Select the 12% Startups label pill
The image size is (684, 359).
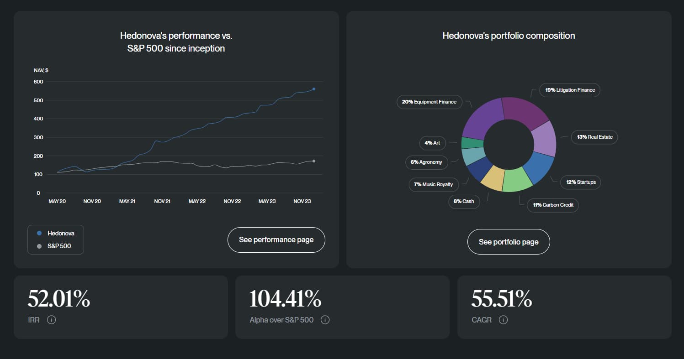[580, 182]
